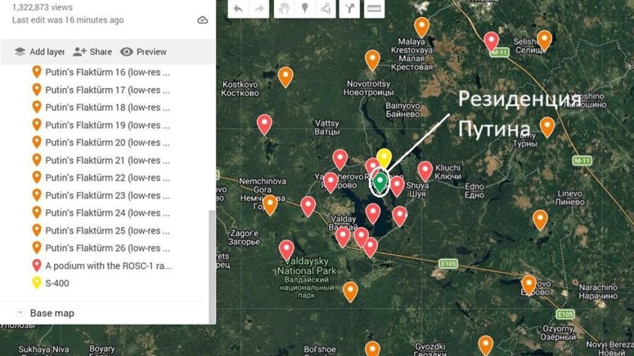Click the yellow S-400 marker on map
Screen dimensions: 634x356
[383, 158]
